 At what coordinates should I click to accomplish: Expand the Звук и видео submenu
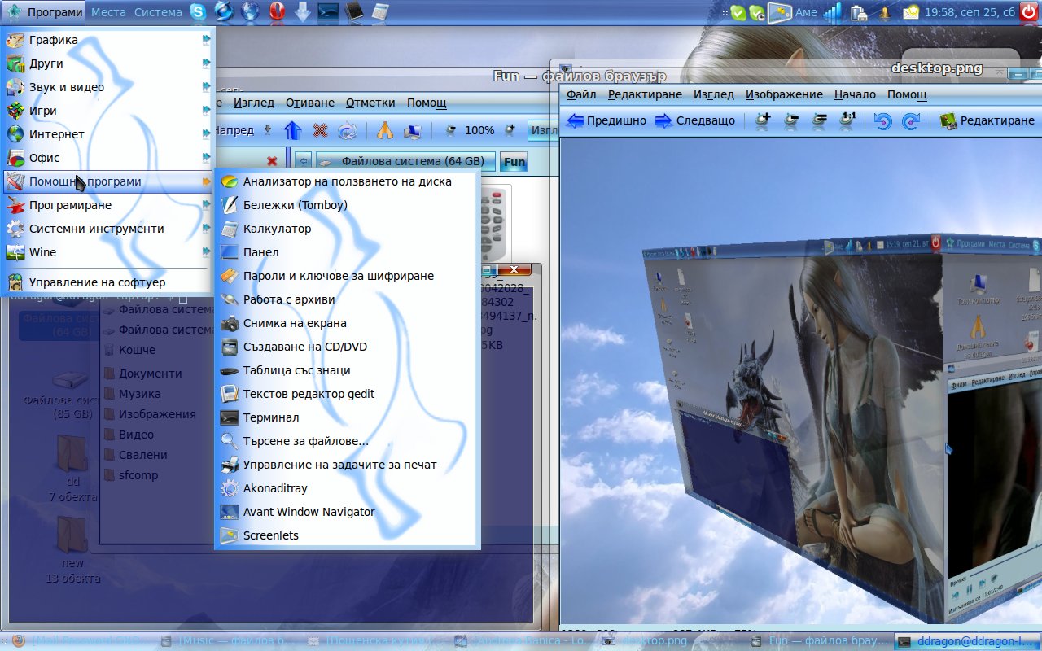coord(107,87)
